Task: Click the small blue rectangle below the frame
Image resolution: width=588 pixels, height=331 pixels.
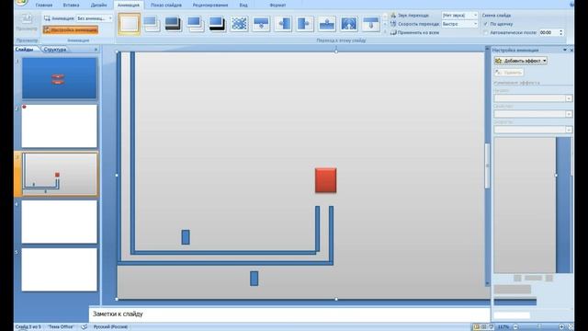Action: pos(254,279)
